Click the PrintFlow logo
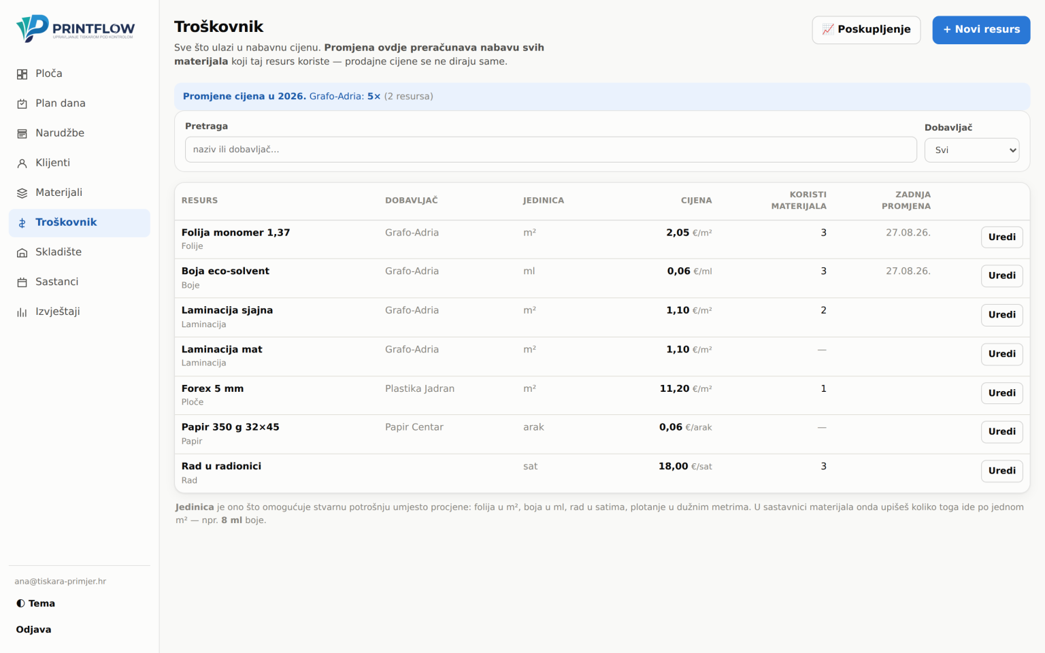 [76, 29]
